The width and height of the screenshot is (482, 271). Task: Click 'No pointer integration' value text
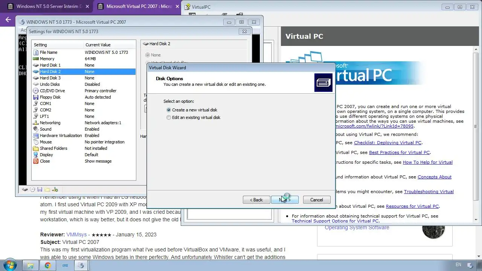tap(105, 142)
